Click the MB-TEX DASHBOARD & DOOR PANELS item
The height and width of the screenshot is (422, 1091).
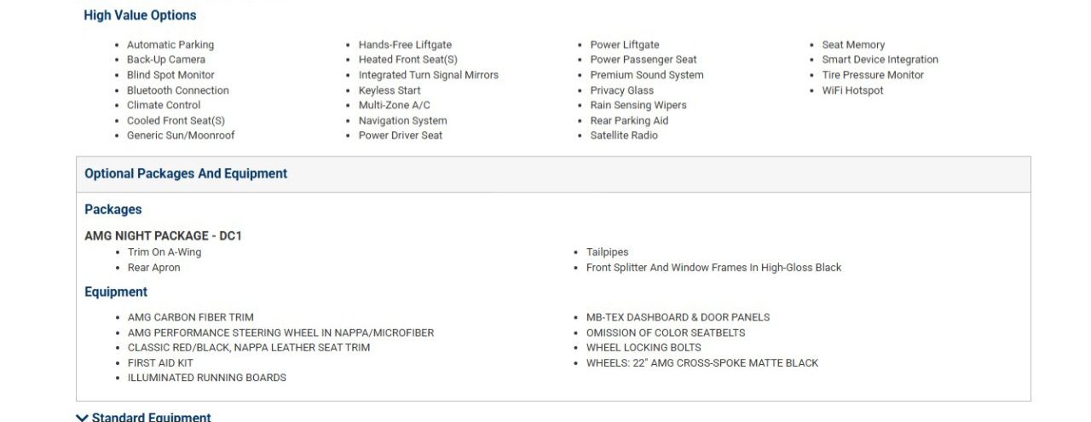pos(678,317)
